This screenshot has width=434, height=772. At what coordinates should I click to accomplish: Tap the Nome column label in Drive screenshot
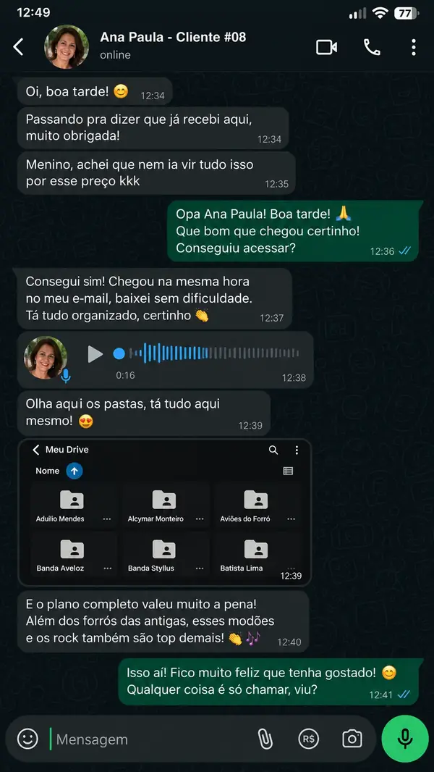click(x=47, y=471)
